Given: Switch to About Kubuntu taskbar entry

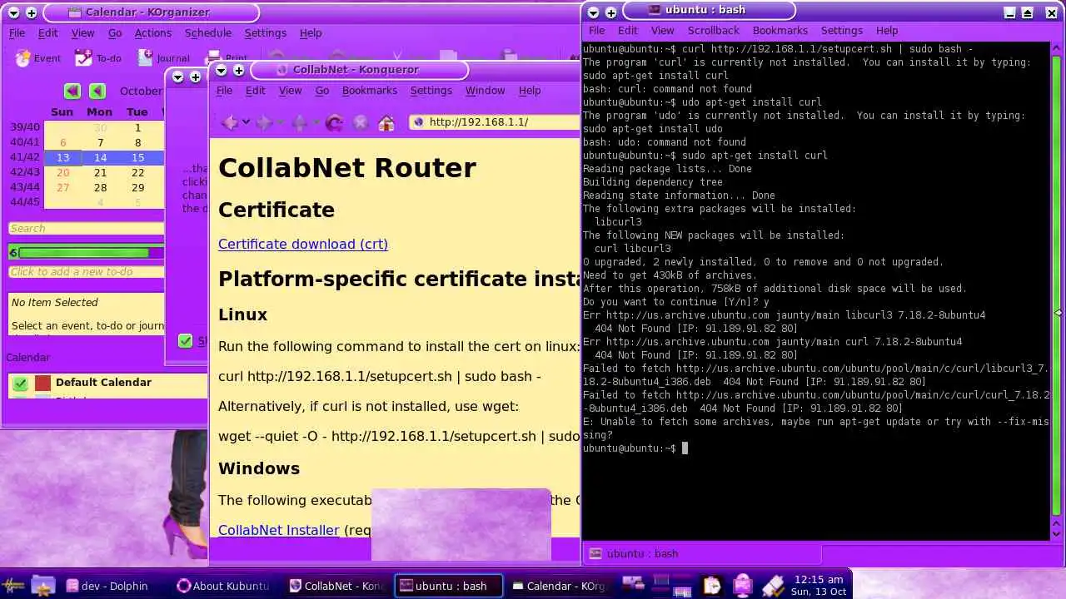Looking at the screenshot, I should click(223, 586).
